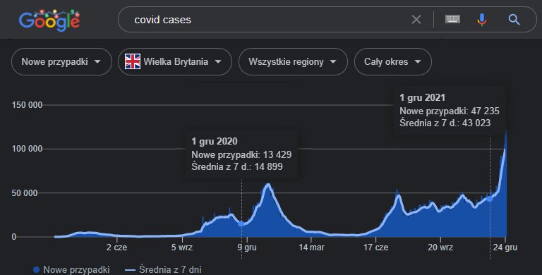
Task: Click the '1 gru 2021' tooltip heading
Action: click(423, 97)
